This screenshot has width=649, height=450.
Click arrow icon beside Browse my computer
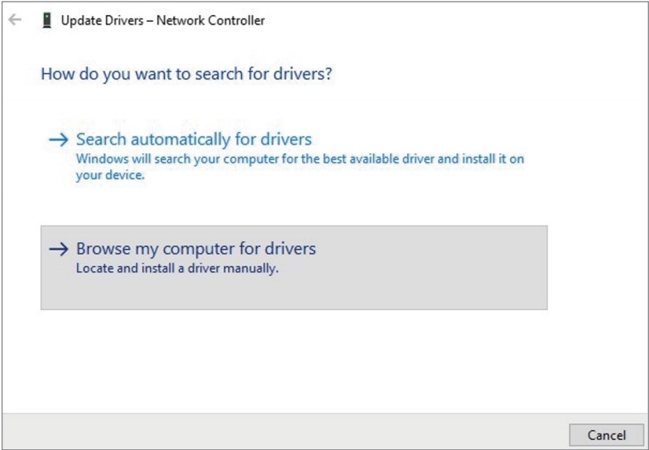58,249
